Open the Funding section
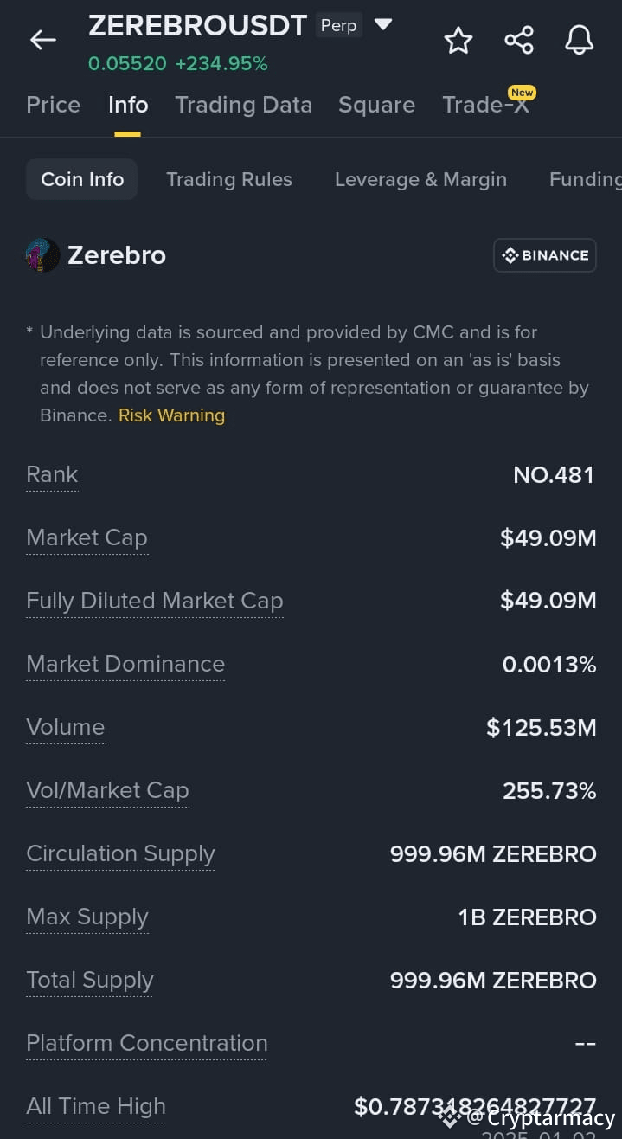 click(x=585, y=179)
